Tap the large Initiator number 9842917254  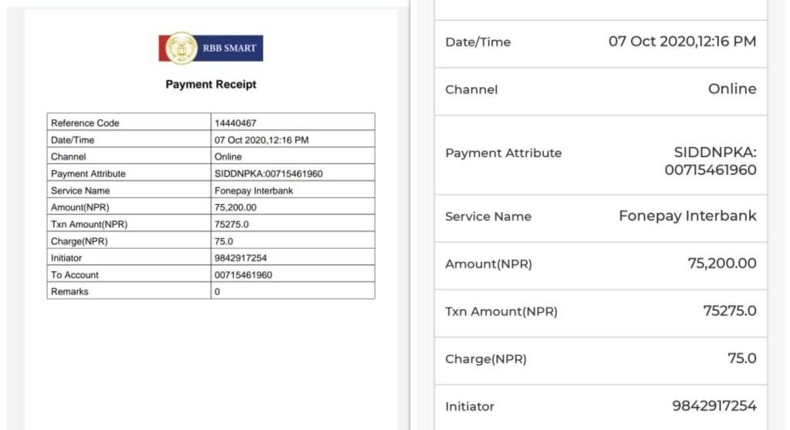[x=714, y=406]
